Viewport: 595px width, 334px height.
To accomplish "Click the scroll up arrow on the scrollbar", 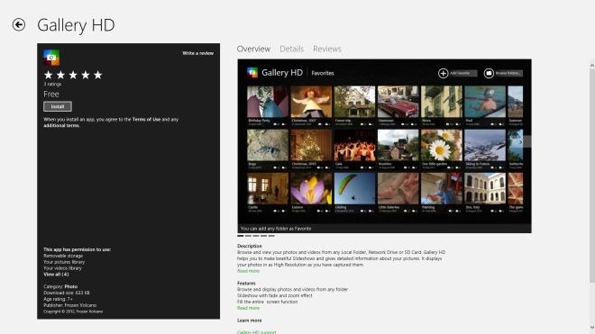I will point(592,66).
